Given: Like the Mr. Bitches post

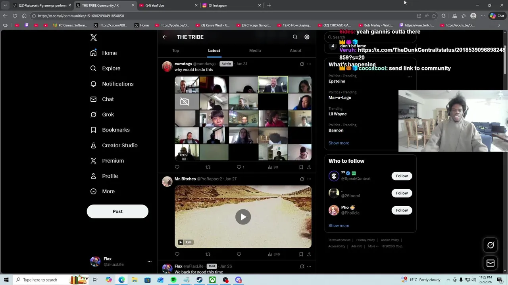Looking at the screenshot, I should coord(239,254).
